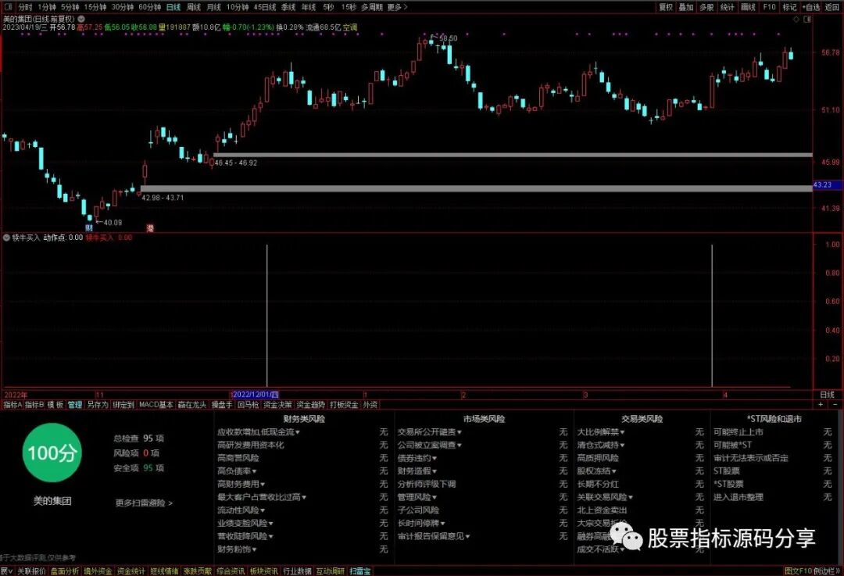
Task: Select the 模板 template tab
Action: [55, 405]
